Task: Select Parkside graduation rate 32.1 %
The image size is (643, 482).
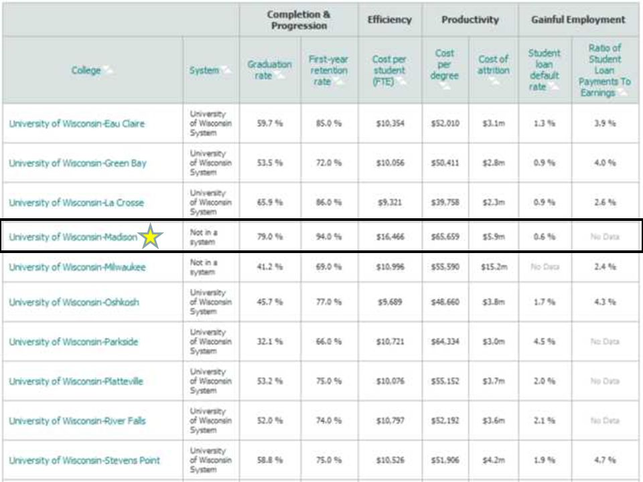Action: [x=270, y=341]
